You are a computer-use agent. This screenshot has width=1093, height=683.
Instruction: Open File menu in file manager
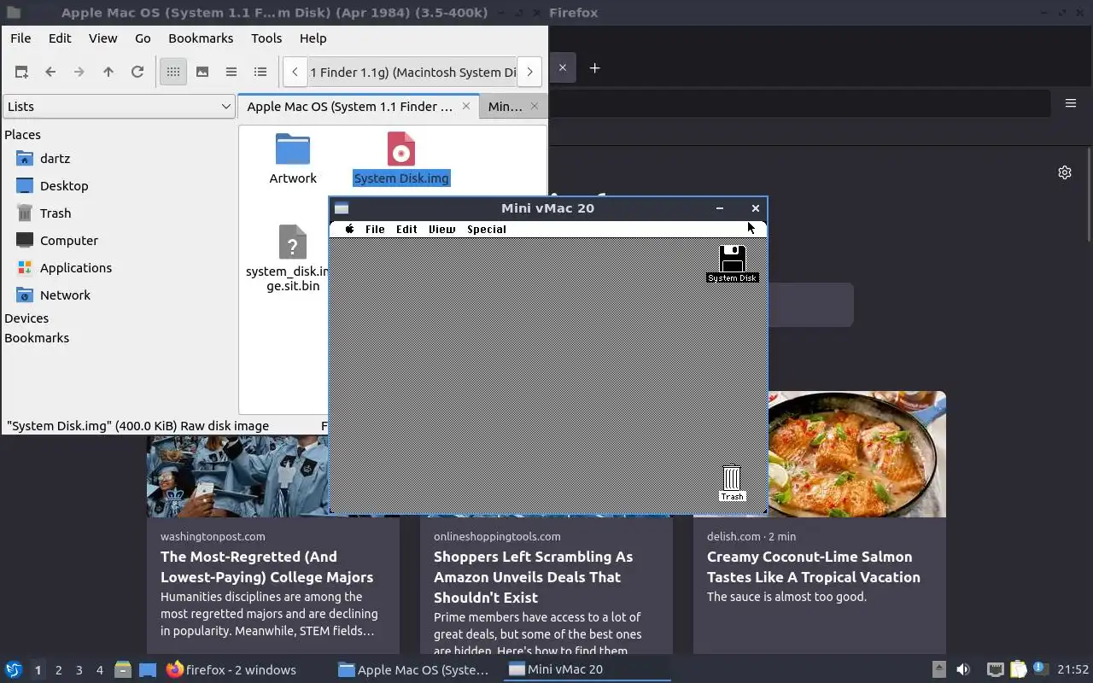[20, 38]
